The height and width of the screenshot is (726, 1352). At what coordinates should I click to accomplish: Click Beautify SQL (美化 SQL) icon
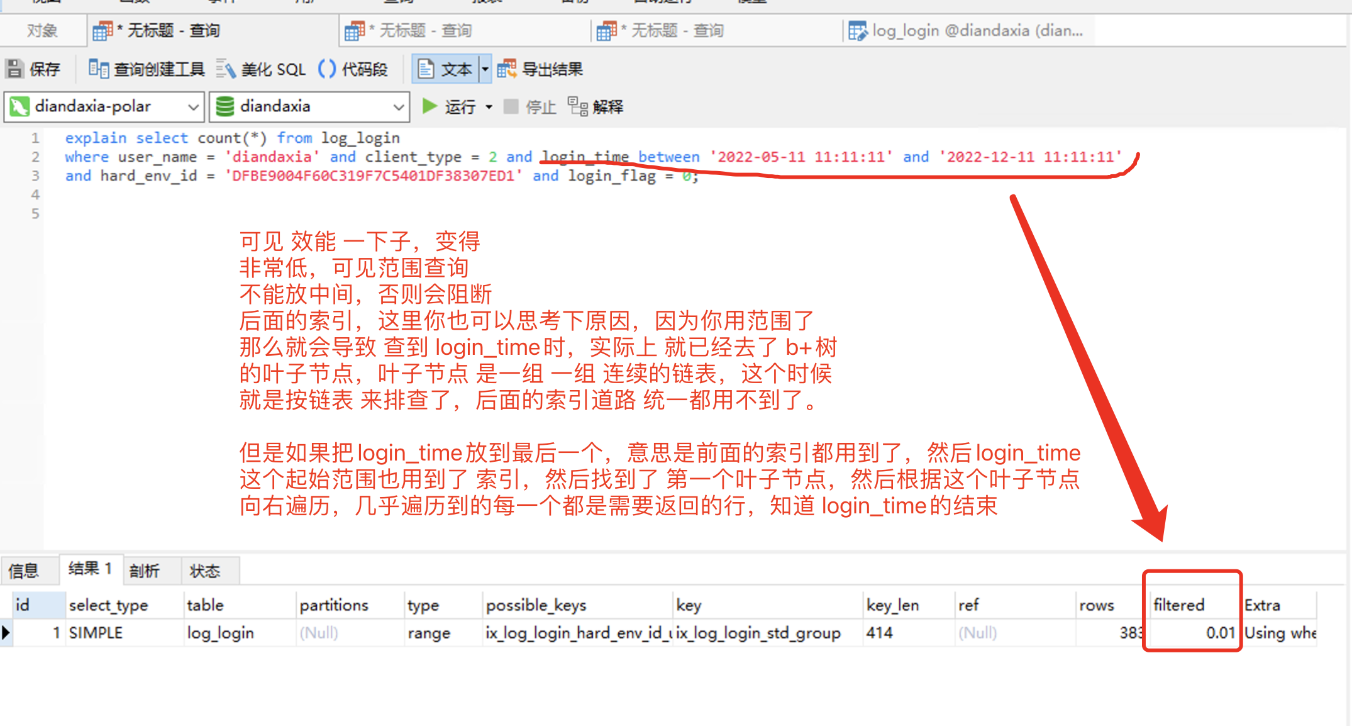click(x=226, y=69)
